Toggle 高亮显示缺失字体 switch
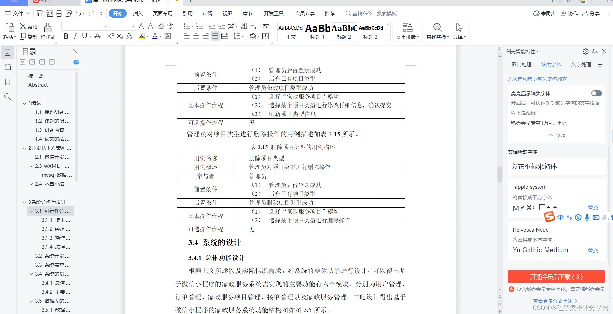The height and width of the screenshot is (314, 613). pyautogui.click(x=596, y=93)
